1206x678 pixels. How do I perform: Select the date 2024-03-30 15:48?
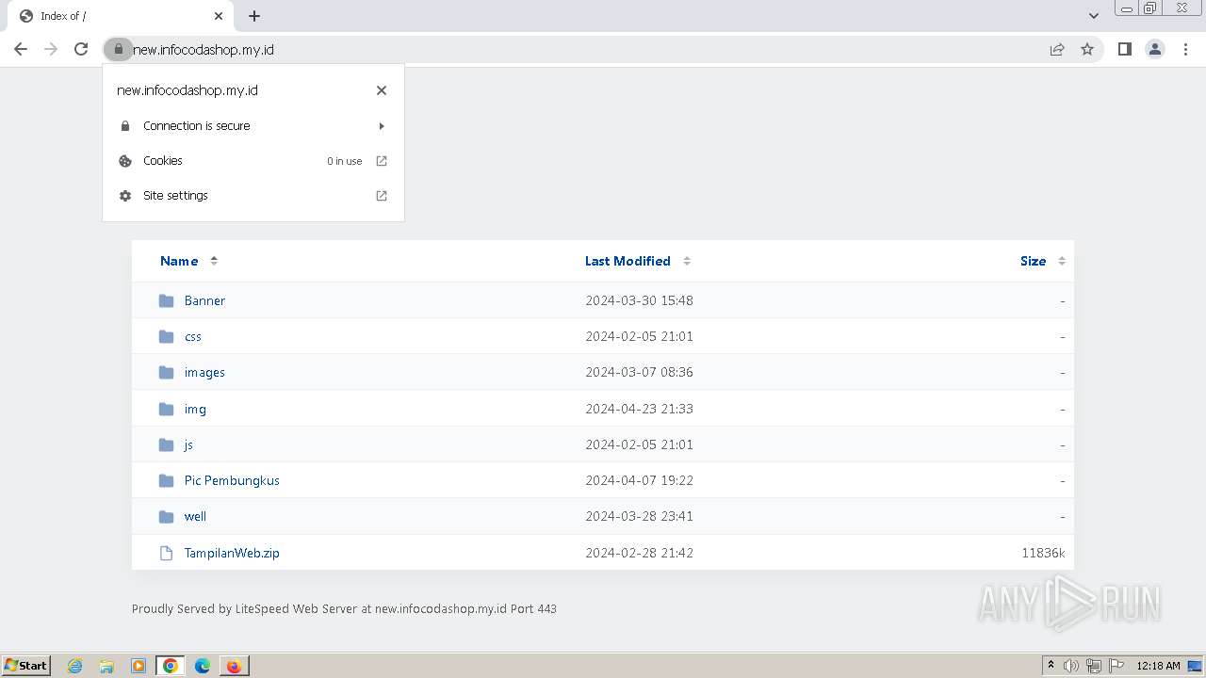[639, 300]
